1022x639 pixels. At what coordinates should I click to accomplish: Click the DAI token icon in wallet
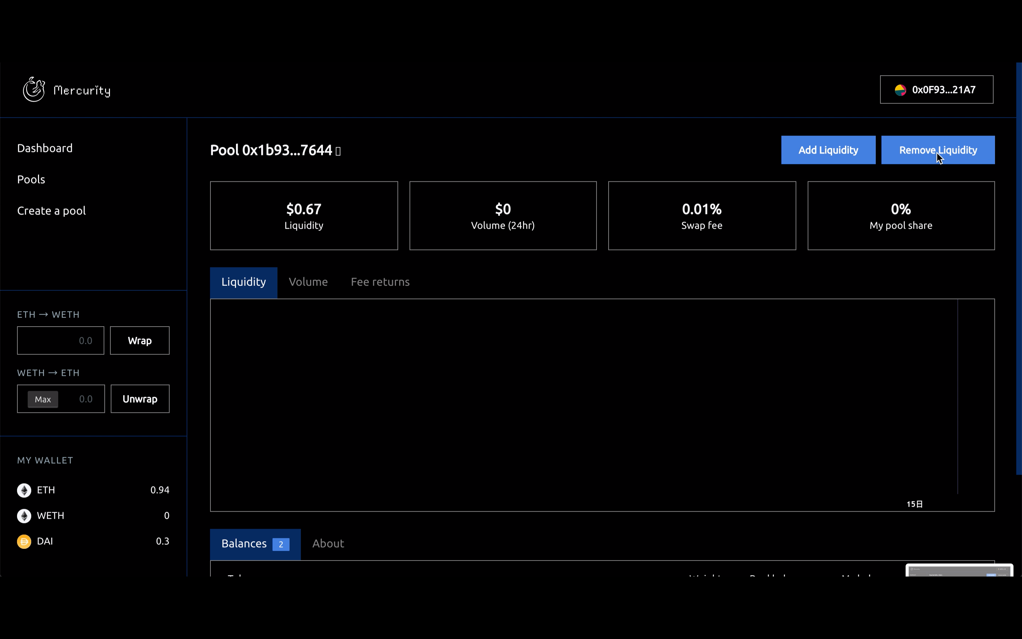(24, 542)
